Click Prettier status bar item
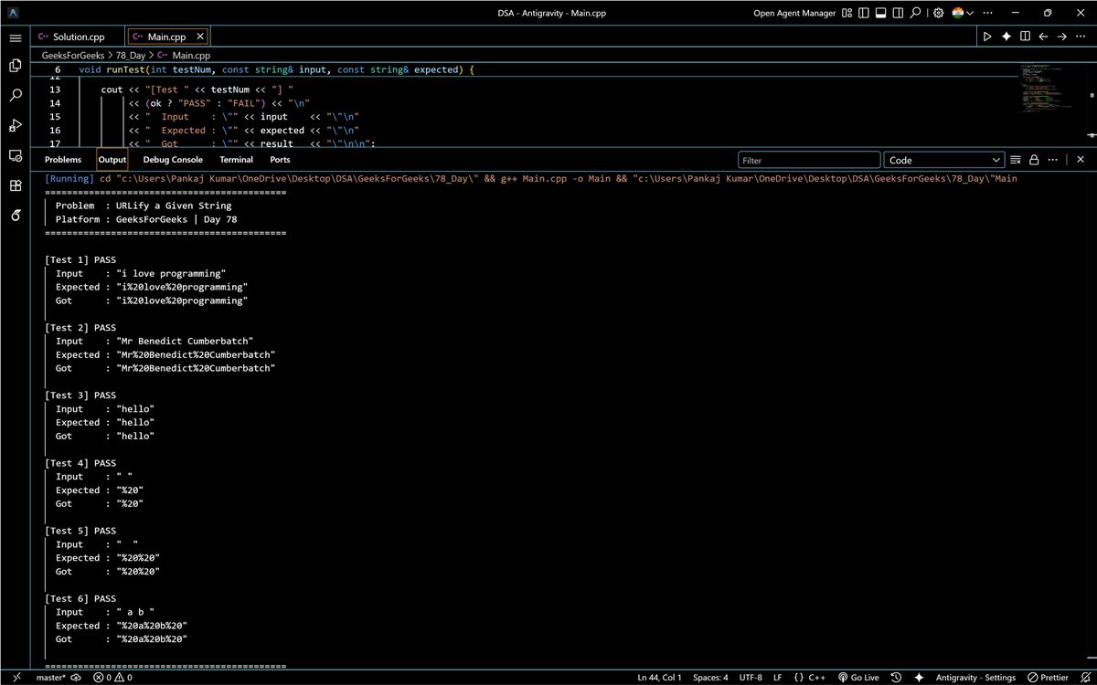Screen dimensions: 1097x685 pos(1048,678)
